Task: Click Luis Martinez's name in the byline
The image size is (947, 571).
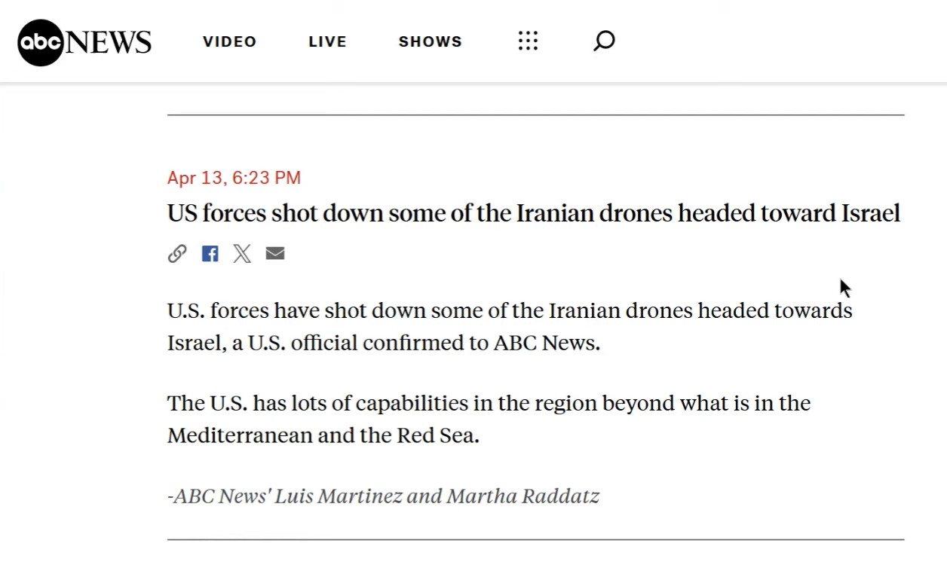Action: [x=338, y=496]
